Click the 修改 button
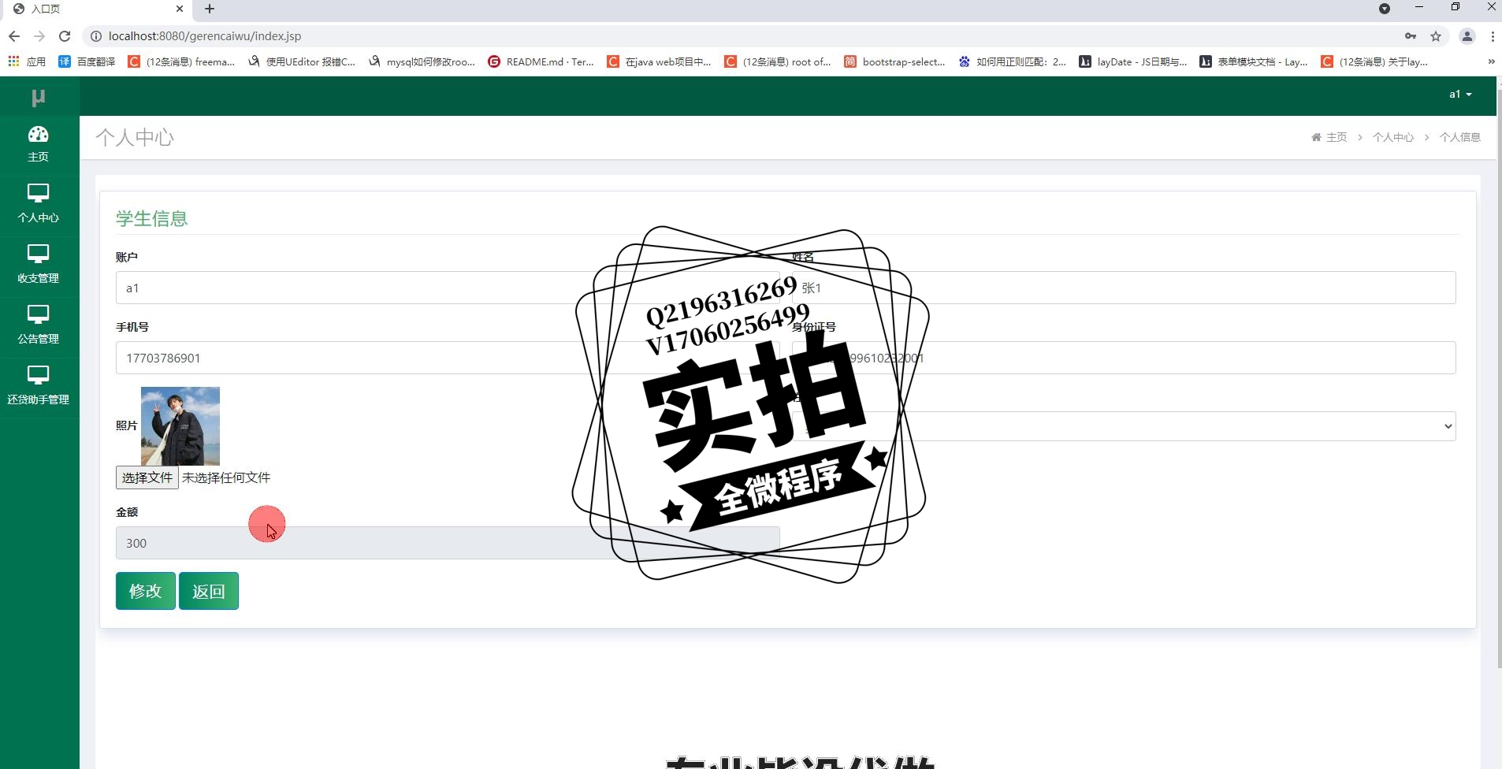Viewport: 1502px width, 769px height. (x=146, y=591)
